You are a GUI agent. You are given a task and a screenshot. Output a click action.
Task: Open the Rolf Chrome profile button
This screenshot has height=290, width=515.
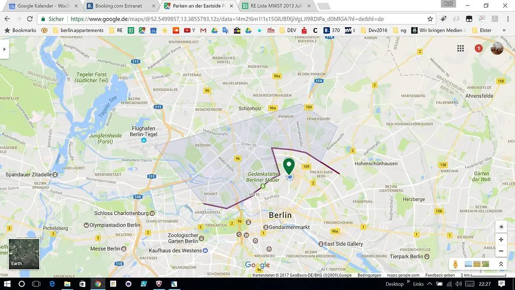(448, 4)
